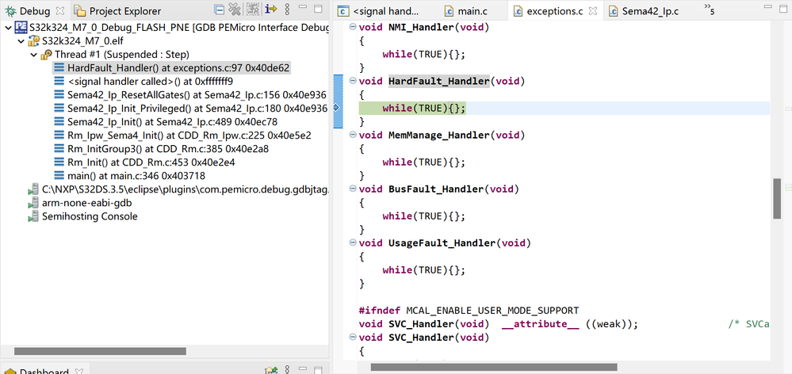Click the Semihosting Console process icon
792x374 pixels.
pyautogui.click(x=34, y=216)
